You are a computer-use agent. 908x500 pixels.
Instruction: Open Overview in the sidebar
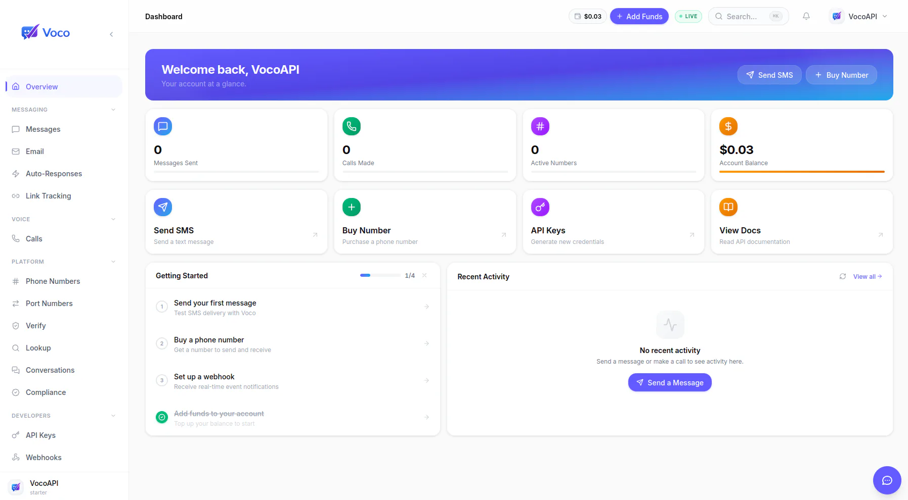click(x=64, y=87)
